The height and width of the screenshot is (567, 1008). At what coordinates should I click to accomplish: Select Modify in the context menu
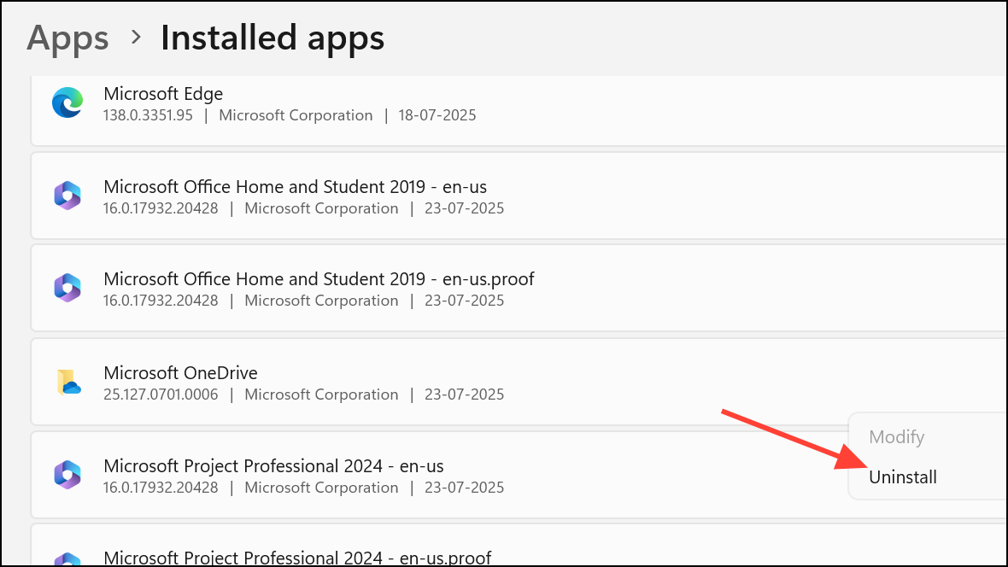896,436
